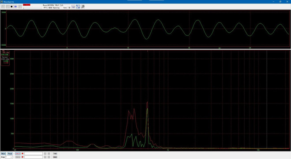This screenshot has width=291, height=159.
Task: Click the grayed icon right of Pause
Action: pyautogui.click(x=20, y=7)
